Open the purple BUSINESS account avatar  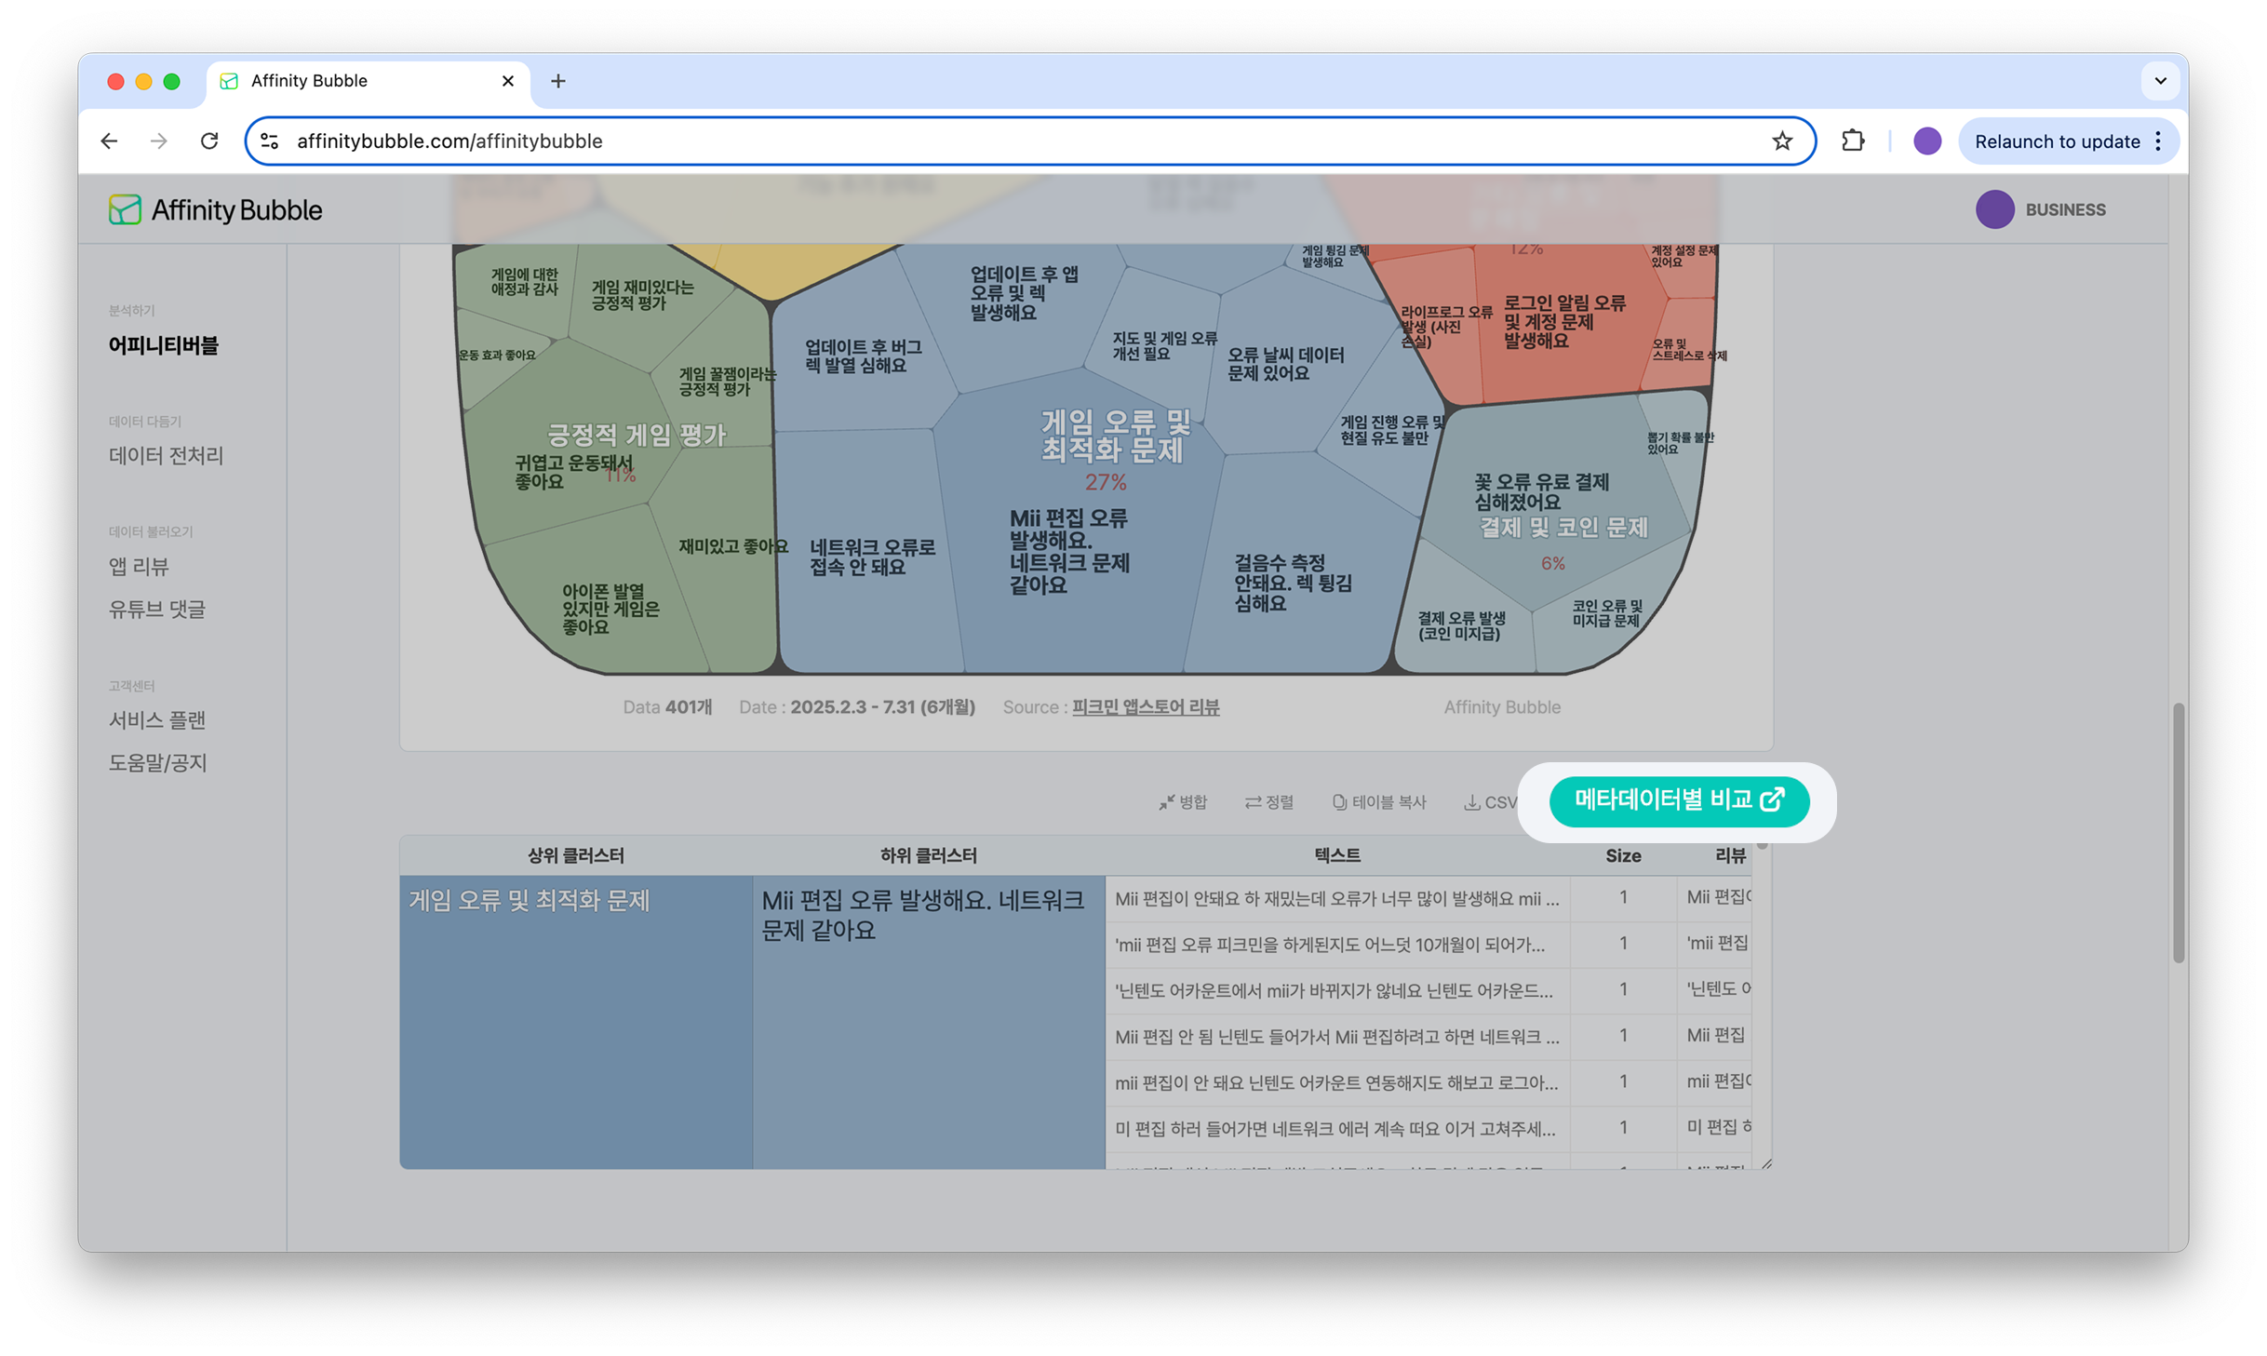tap(1994, 209)
